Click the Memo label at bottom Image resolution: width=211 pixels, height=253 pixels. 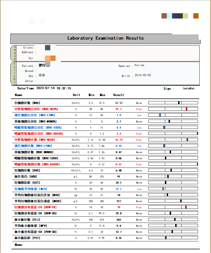(19, 245)
